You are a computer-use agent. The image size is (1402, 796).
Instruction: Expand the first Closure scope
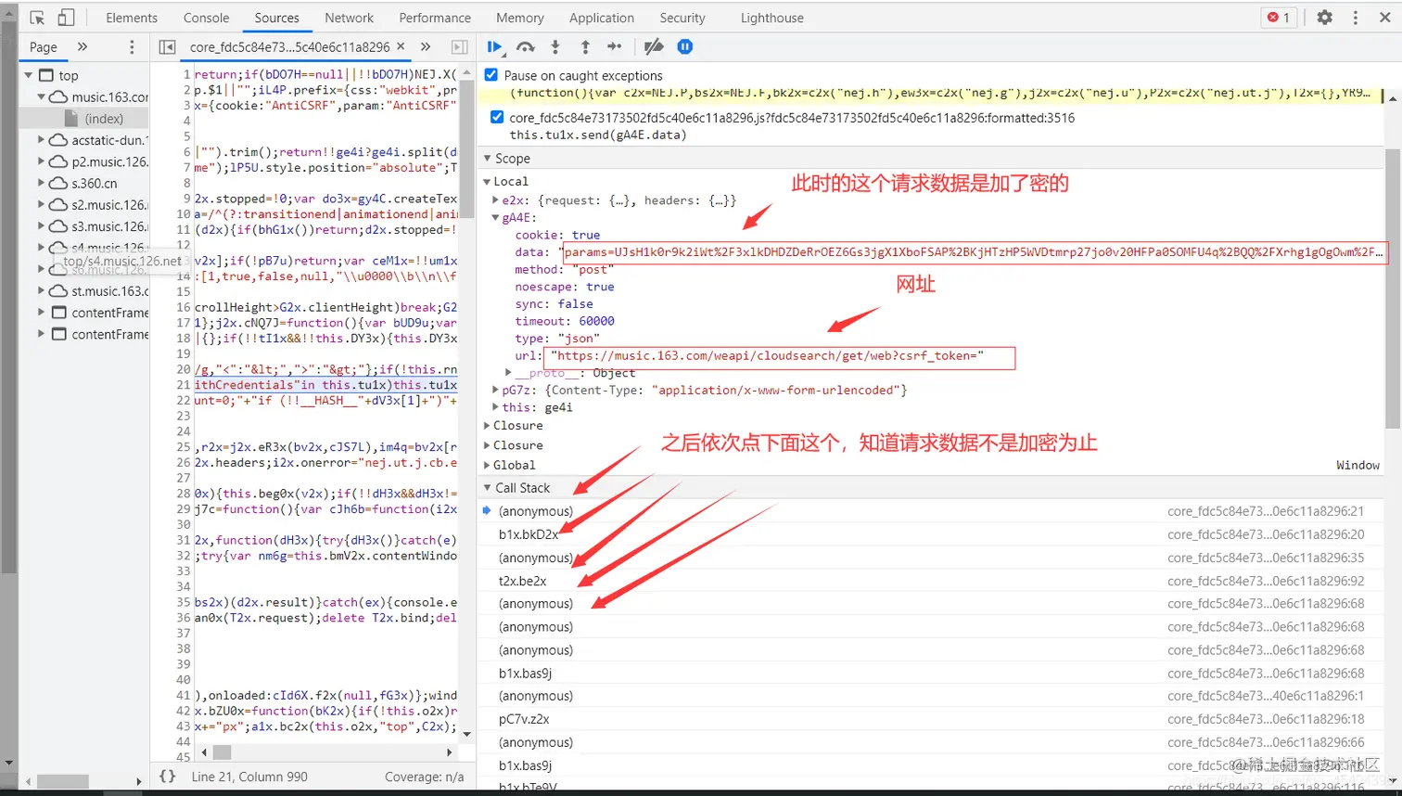click(487, 425)
